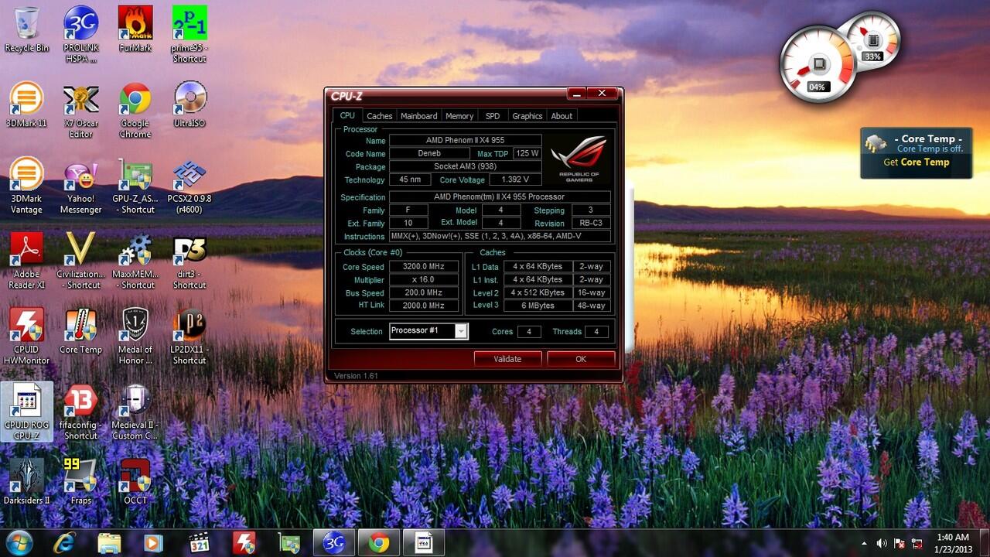990x557 pixels.
Task: Launch Google Chrome from the desktop
Action: click(135, 110)
